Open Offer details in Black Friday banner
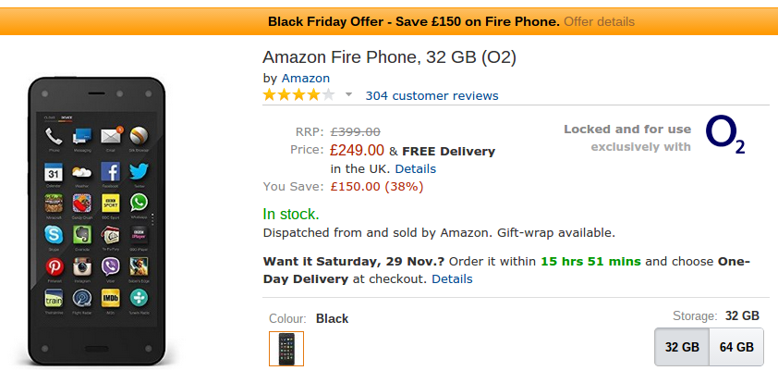Screen dimensions: 778x383 [599, 22]
